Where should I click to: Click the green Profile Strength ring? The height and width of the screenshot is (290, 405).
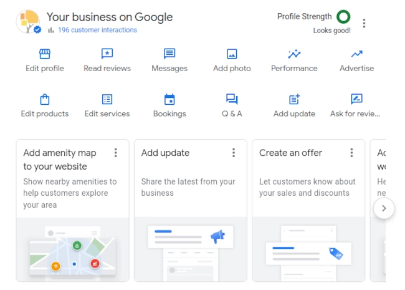click(x=343, y=17)
